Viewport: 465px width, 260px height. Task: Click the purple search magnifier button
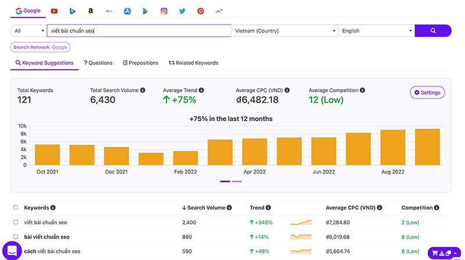(x=433, y=31)
